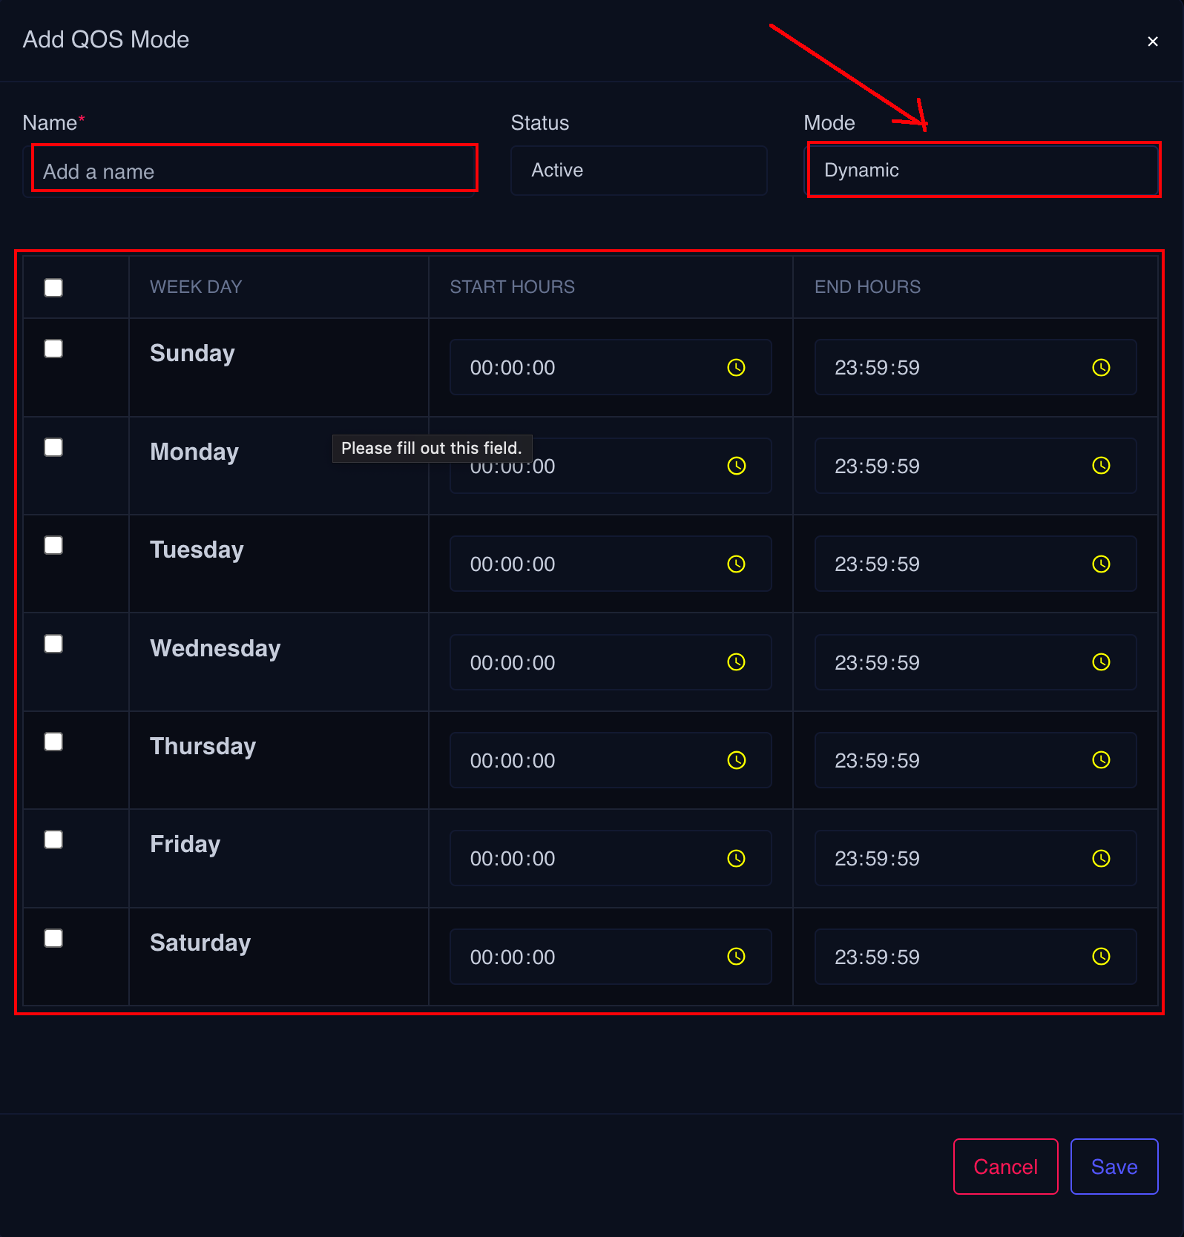This screenshot has width=1184, height=1237.
Task: Open time picker for Monday end hours
Action: (x=1101, y=466)
